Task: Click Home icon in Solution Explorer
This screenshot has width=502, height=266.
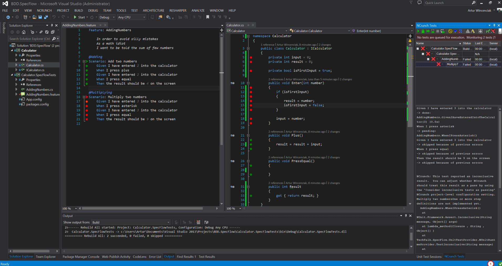Action: pos(24,32)
